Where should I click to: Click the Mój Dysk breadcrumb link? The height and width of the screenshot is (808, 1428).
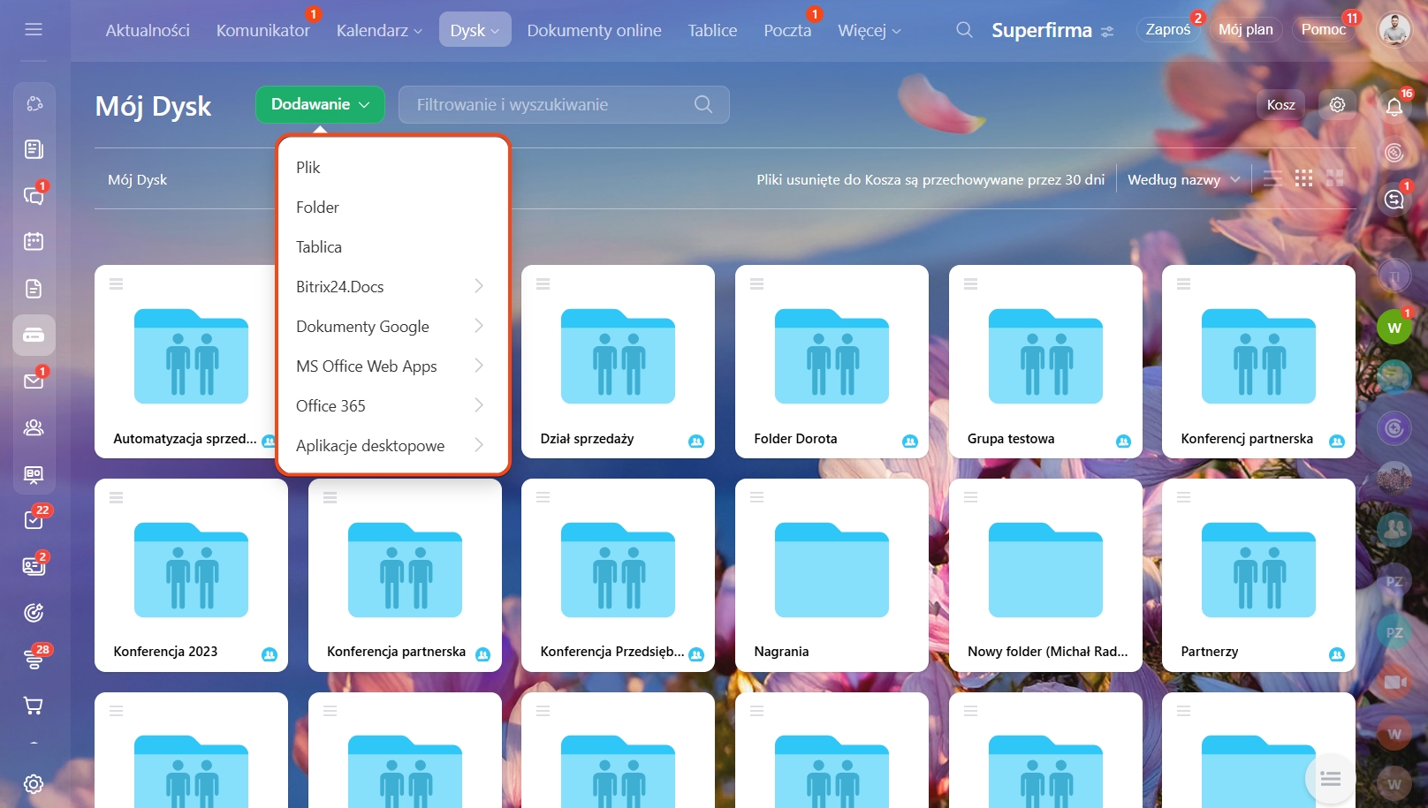(137, 179)
